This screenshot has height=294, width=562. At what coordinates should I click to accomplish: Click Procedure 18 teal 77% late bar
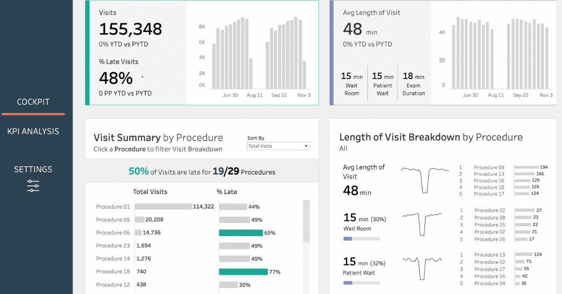243,272
